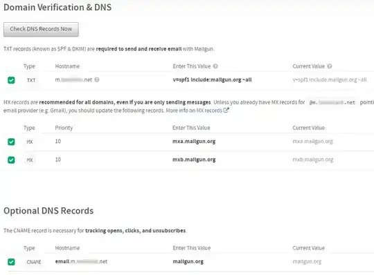This screenshot has width=374, height=275.
Task: Click the Domain Verification & DNS heading
Action: point(57,8)
